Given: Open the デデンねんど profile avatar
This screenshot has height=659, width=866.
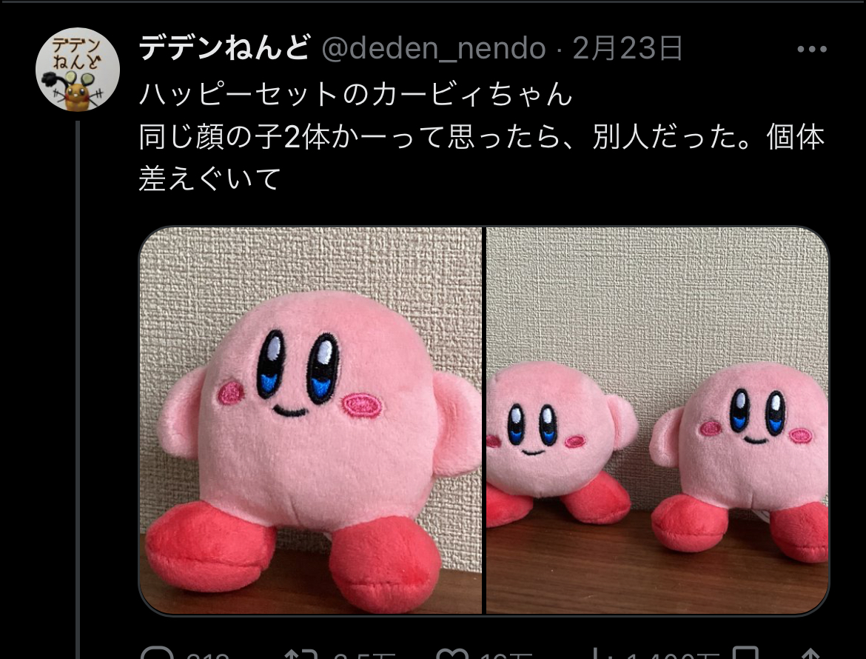Looking at the screenshot, I should pos(77,69).
